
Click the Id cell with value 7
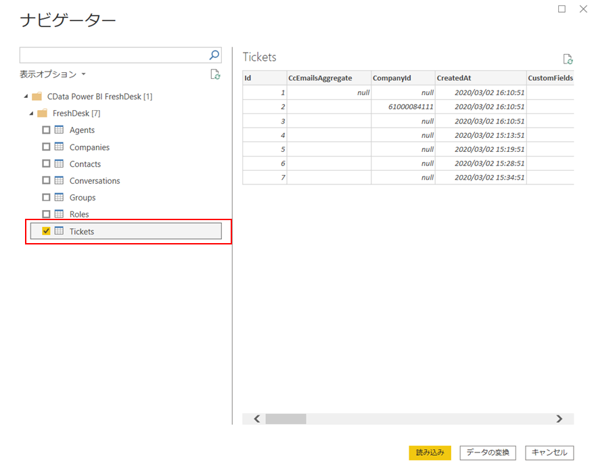click(265, 178)
